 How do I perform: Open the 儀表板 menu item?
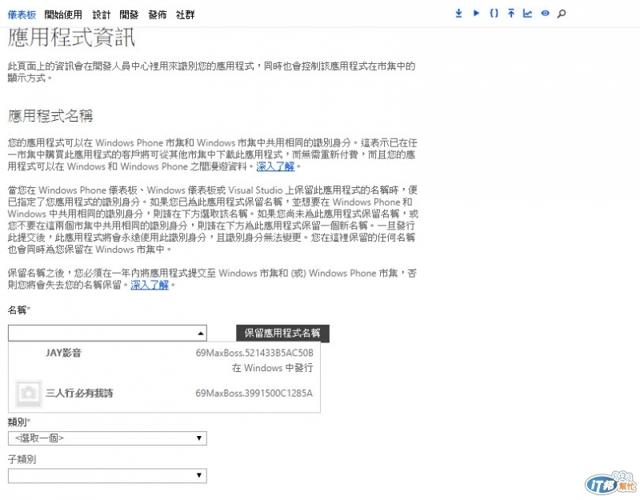pyautogui.click(x=22, y=15)
